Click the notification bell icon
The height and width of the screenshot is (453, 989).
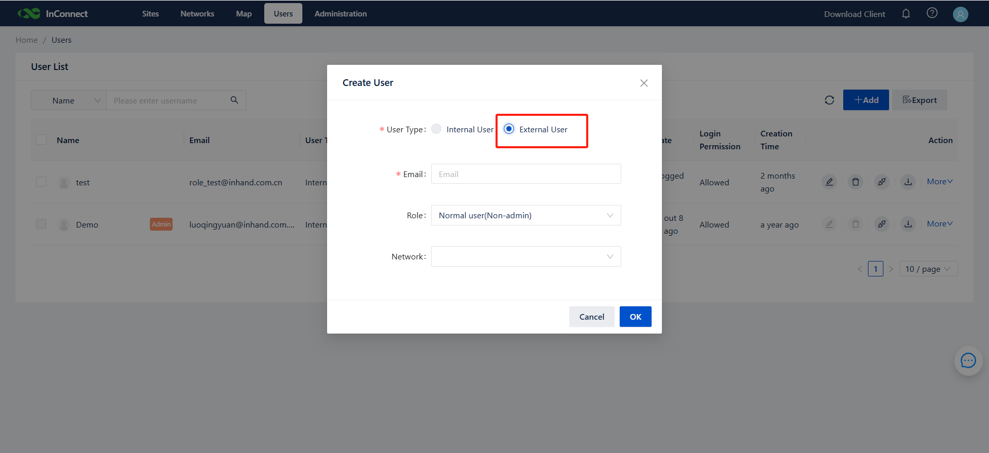pos(906,14)
